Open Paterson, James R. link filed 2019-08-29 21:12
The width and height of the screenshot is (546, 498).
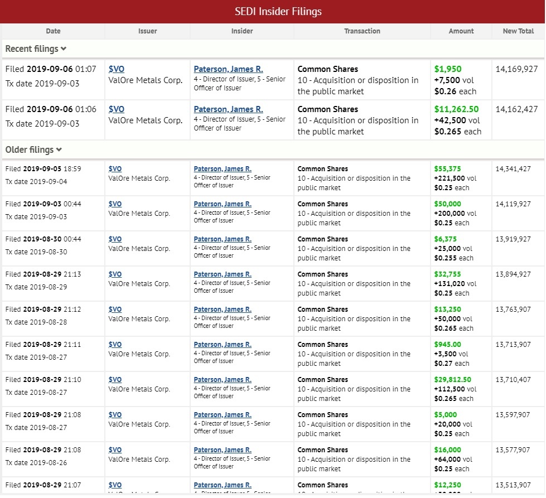[223, 310]
